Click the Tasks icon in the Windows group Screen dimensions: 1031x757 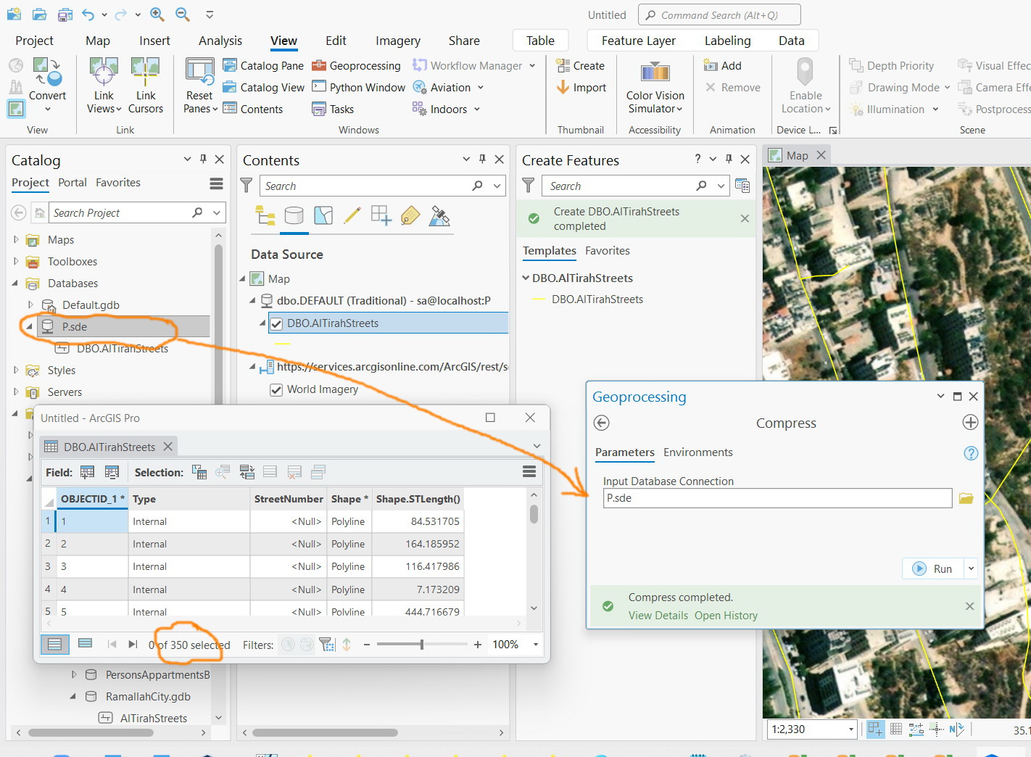coord(319,109)
